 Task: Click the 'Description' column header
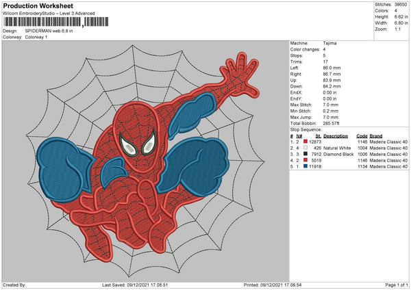tap(336, 136)
